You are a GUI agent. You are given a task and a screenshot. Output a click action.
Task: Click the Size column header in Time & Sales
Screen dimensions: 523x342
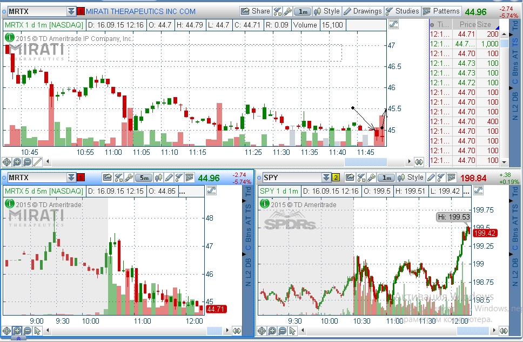(484, 24)
